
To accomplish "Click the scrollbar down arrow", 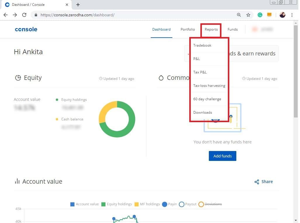I will [x=296, y=220].
